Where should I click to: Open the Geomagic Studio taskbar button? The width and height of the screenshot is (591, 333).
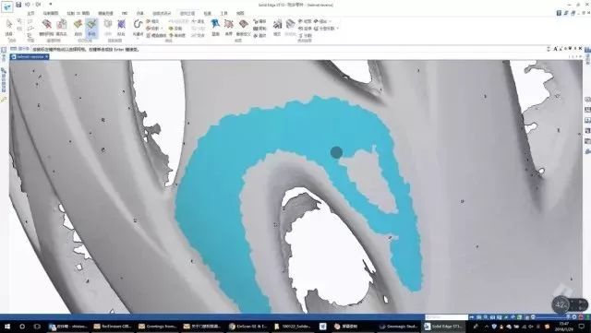pyautogui.click(x=398, y=327)
